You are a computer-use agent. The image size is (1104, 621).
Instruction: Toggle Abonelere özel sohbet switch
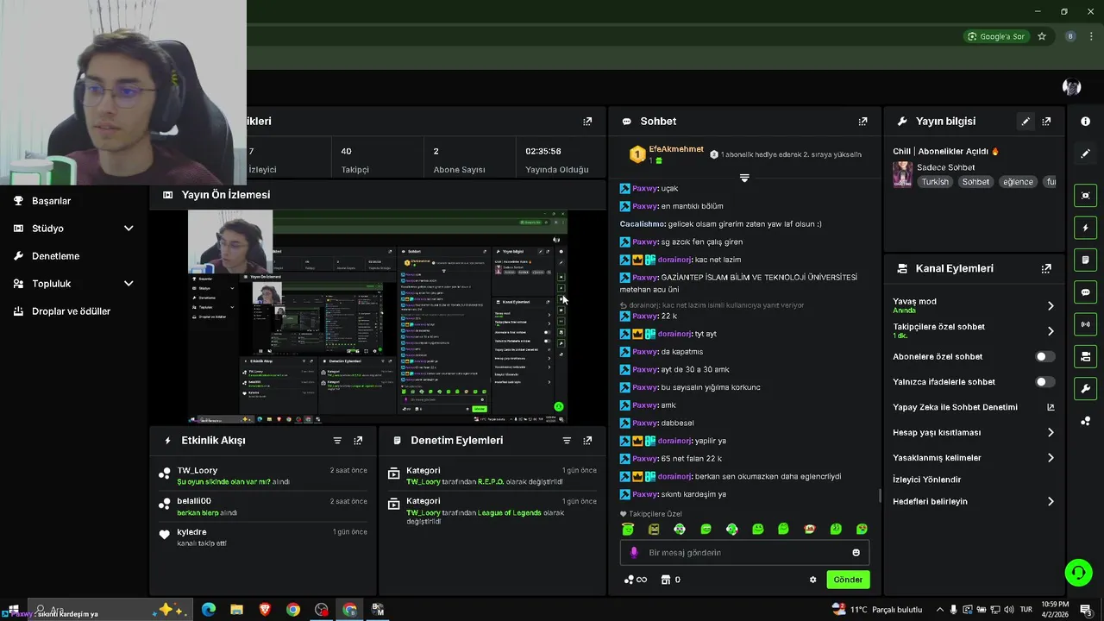tap(1044, 356)
